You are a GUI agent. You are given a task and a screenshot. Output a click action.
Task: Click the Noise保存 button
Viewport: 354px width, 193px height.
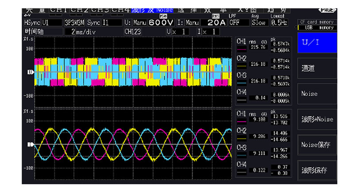317,145
